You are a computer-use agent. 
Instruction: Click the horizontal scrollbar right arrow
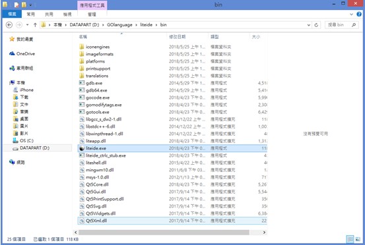tap(264, 232)
